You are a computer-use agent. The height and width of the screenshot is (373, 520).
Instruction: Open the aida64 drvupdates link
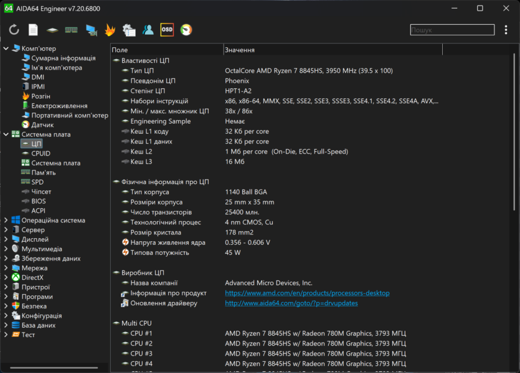[291, 303]
